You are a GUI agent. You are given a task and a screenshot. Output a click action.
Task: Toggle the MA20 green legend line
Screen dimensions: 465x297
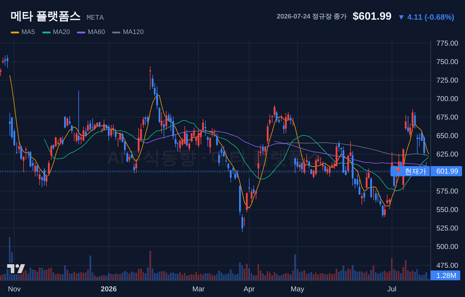(46, 32)
